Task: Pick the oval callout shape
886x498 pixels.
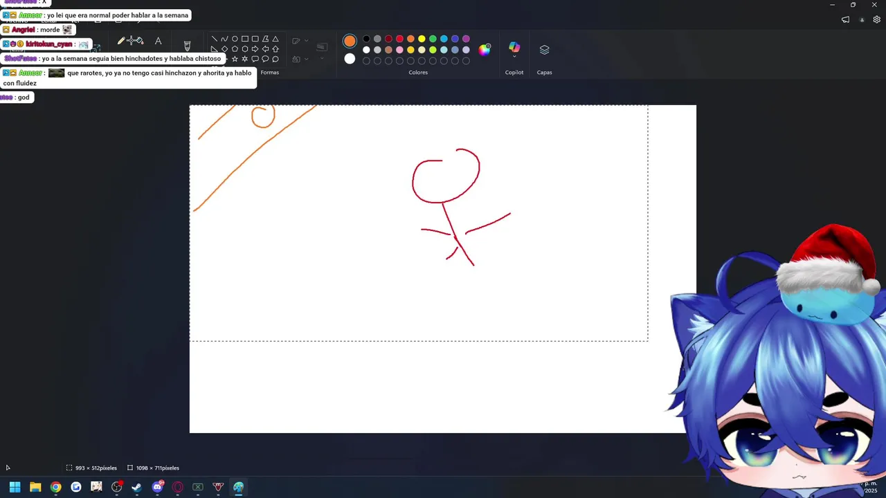Action: [x=265, y=59]
